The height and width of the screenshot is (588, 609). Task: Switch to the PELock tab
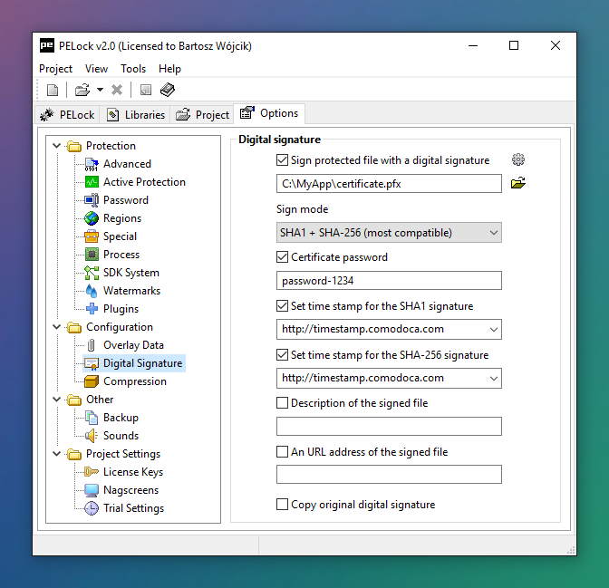(68, 115)
